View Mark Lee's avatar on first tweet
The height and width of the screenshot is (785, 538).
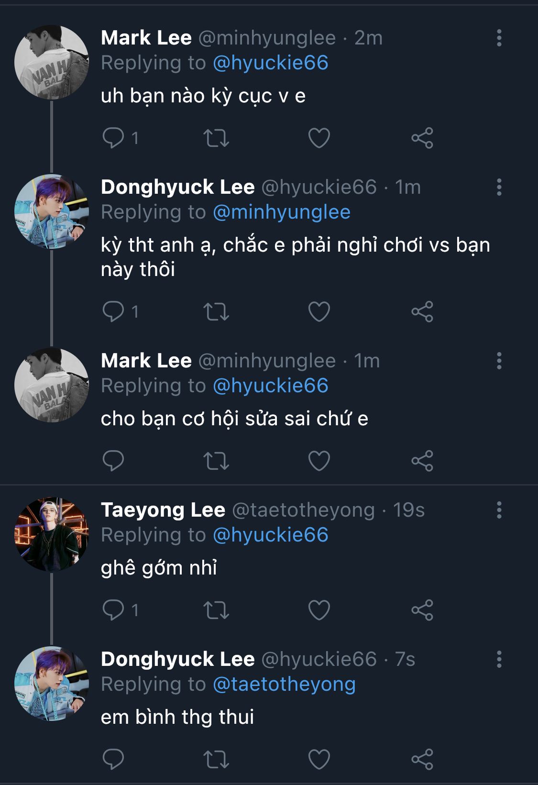click(52, 62)
